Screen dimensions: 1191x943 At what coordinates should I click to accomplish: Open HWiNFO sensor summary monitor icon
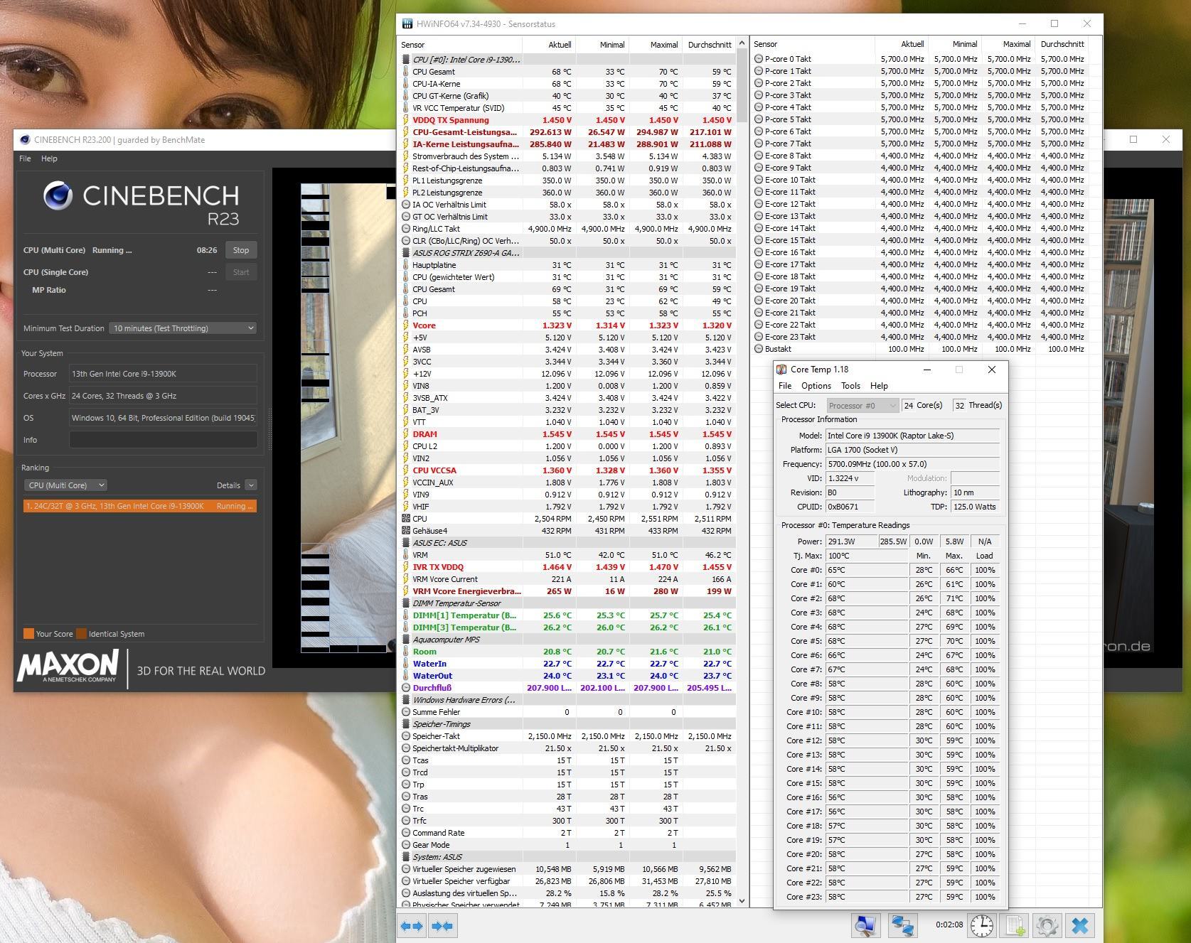pos(865,925)
